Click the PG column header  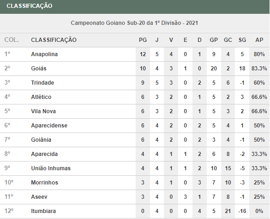pos(143,40)
